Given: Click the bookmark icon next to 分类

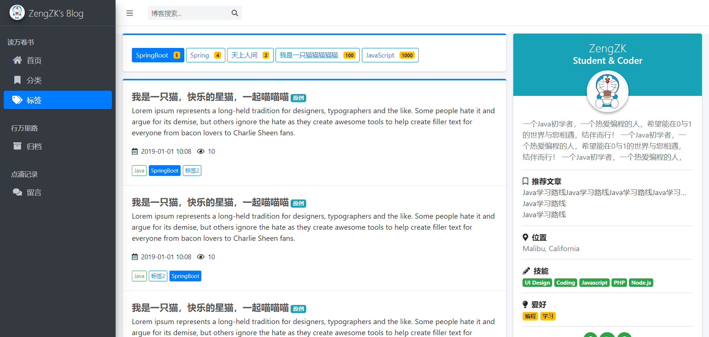Looking at the screenshot, I should [x=17, y=80].
